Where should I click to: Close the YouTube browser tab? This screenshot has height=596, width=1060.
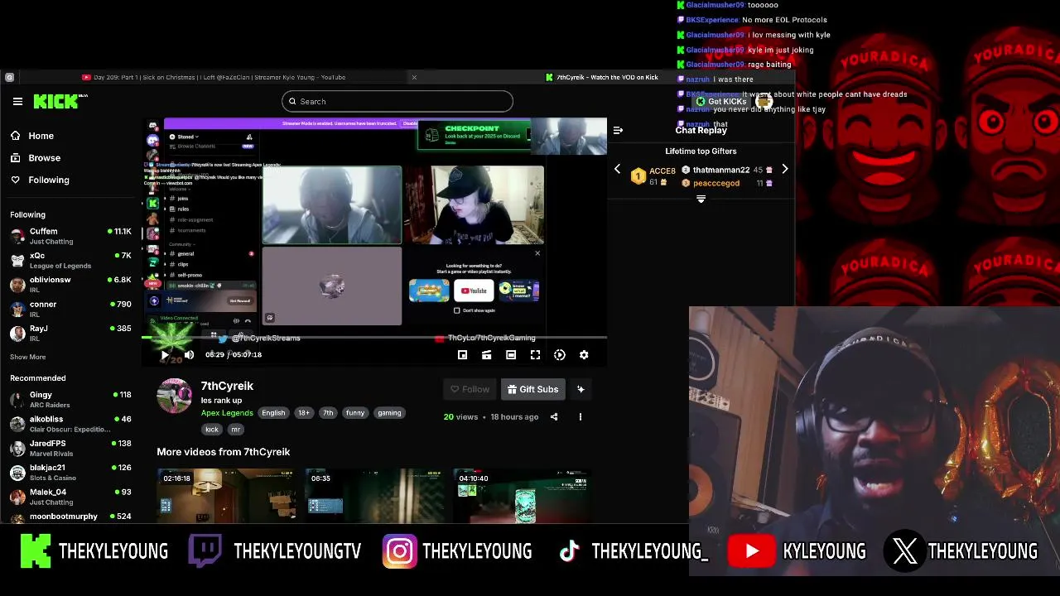click(414, 77)
